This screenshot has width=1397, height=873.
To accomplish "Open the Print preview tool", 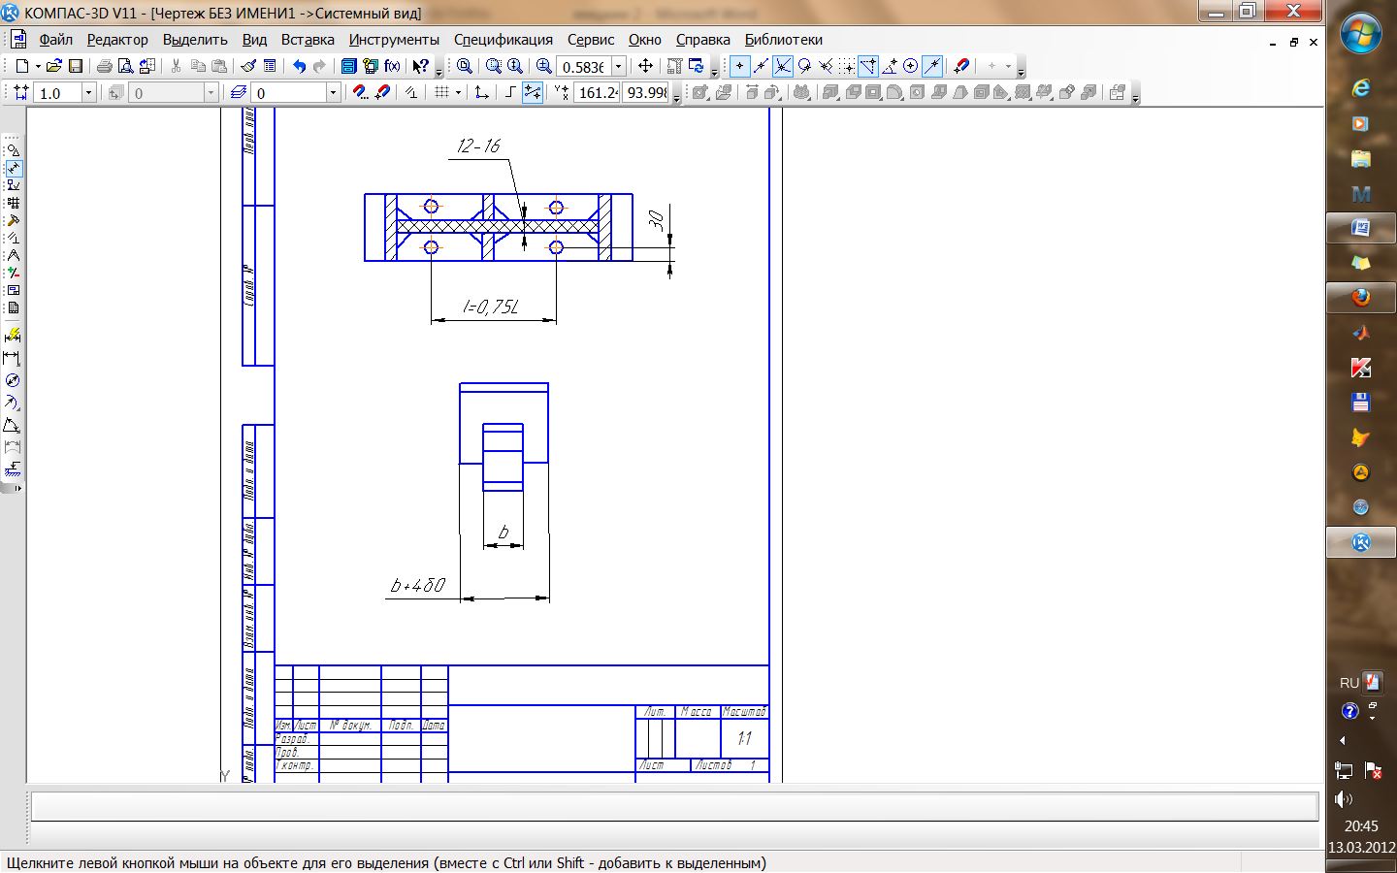I will tap(125, 66).
